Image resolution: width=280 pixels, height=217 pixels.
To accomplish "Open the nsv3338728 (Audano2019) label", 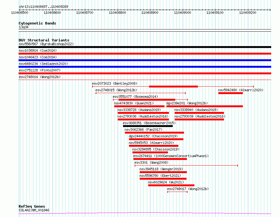I will coord(139,110).
